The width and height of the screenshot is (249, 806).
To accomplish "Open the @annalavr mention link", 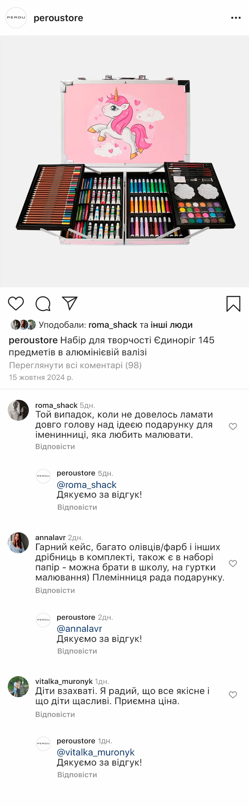I will (x=79, y=629).
